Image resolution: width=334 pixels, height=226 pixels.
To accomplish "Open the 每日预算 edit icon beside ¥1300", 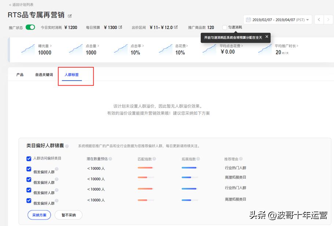I will pyautogui.click(x=121, y=27).
